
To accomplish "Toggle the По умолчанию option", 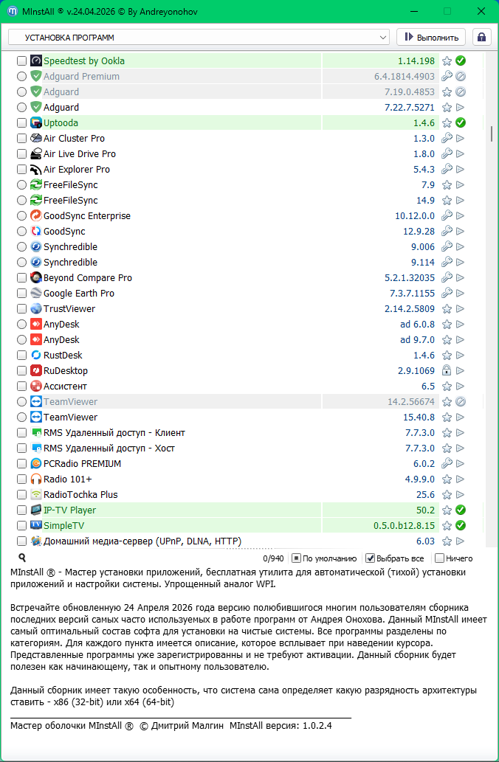I will (296, 558).
